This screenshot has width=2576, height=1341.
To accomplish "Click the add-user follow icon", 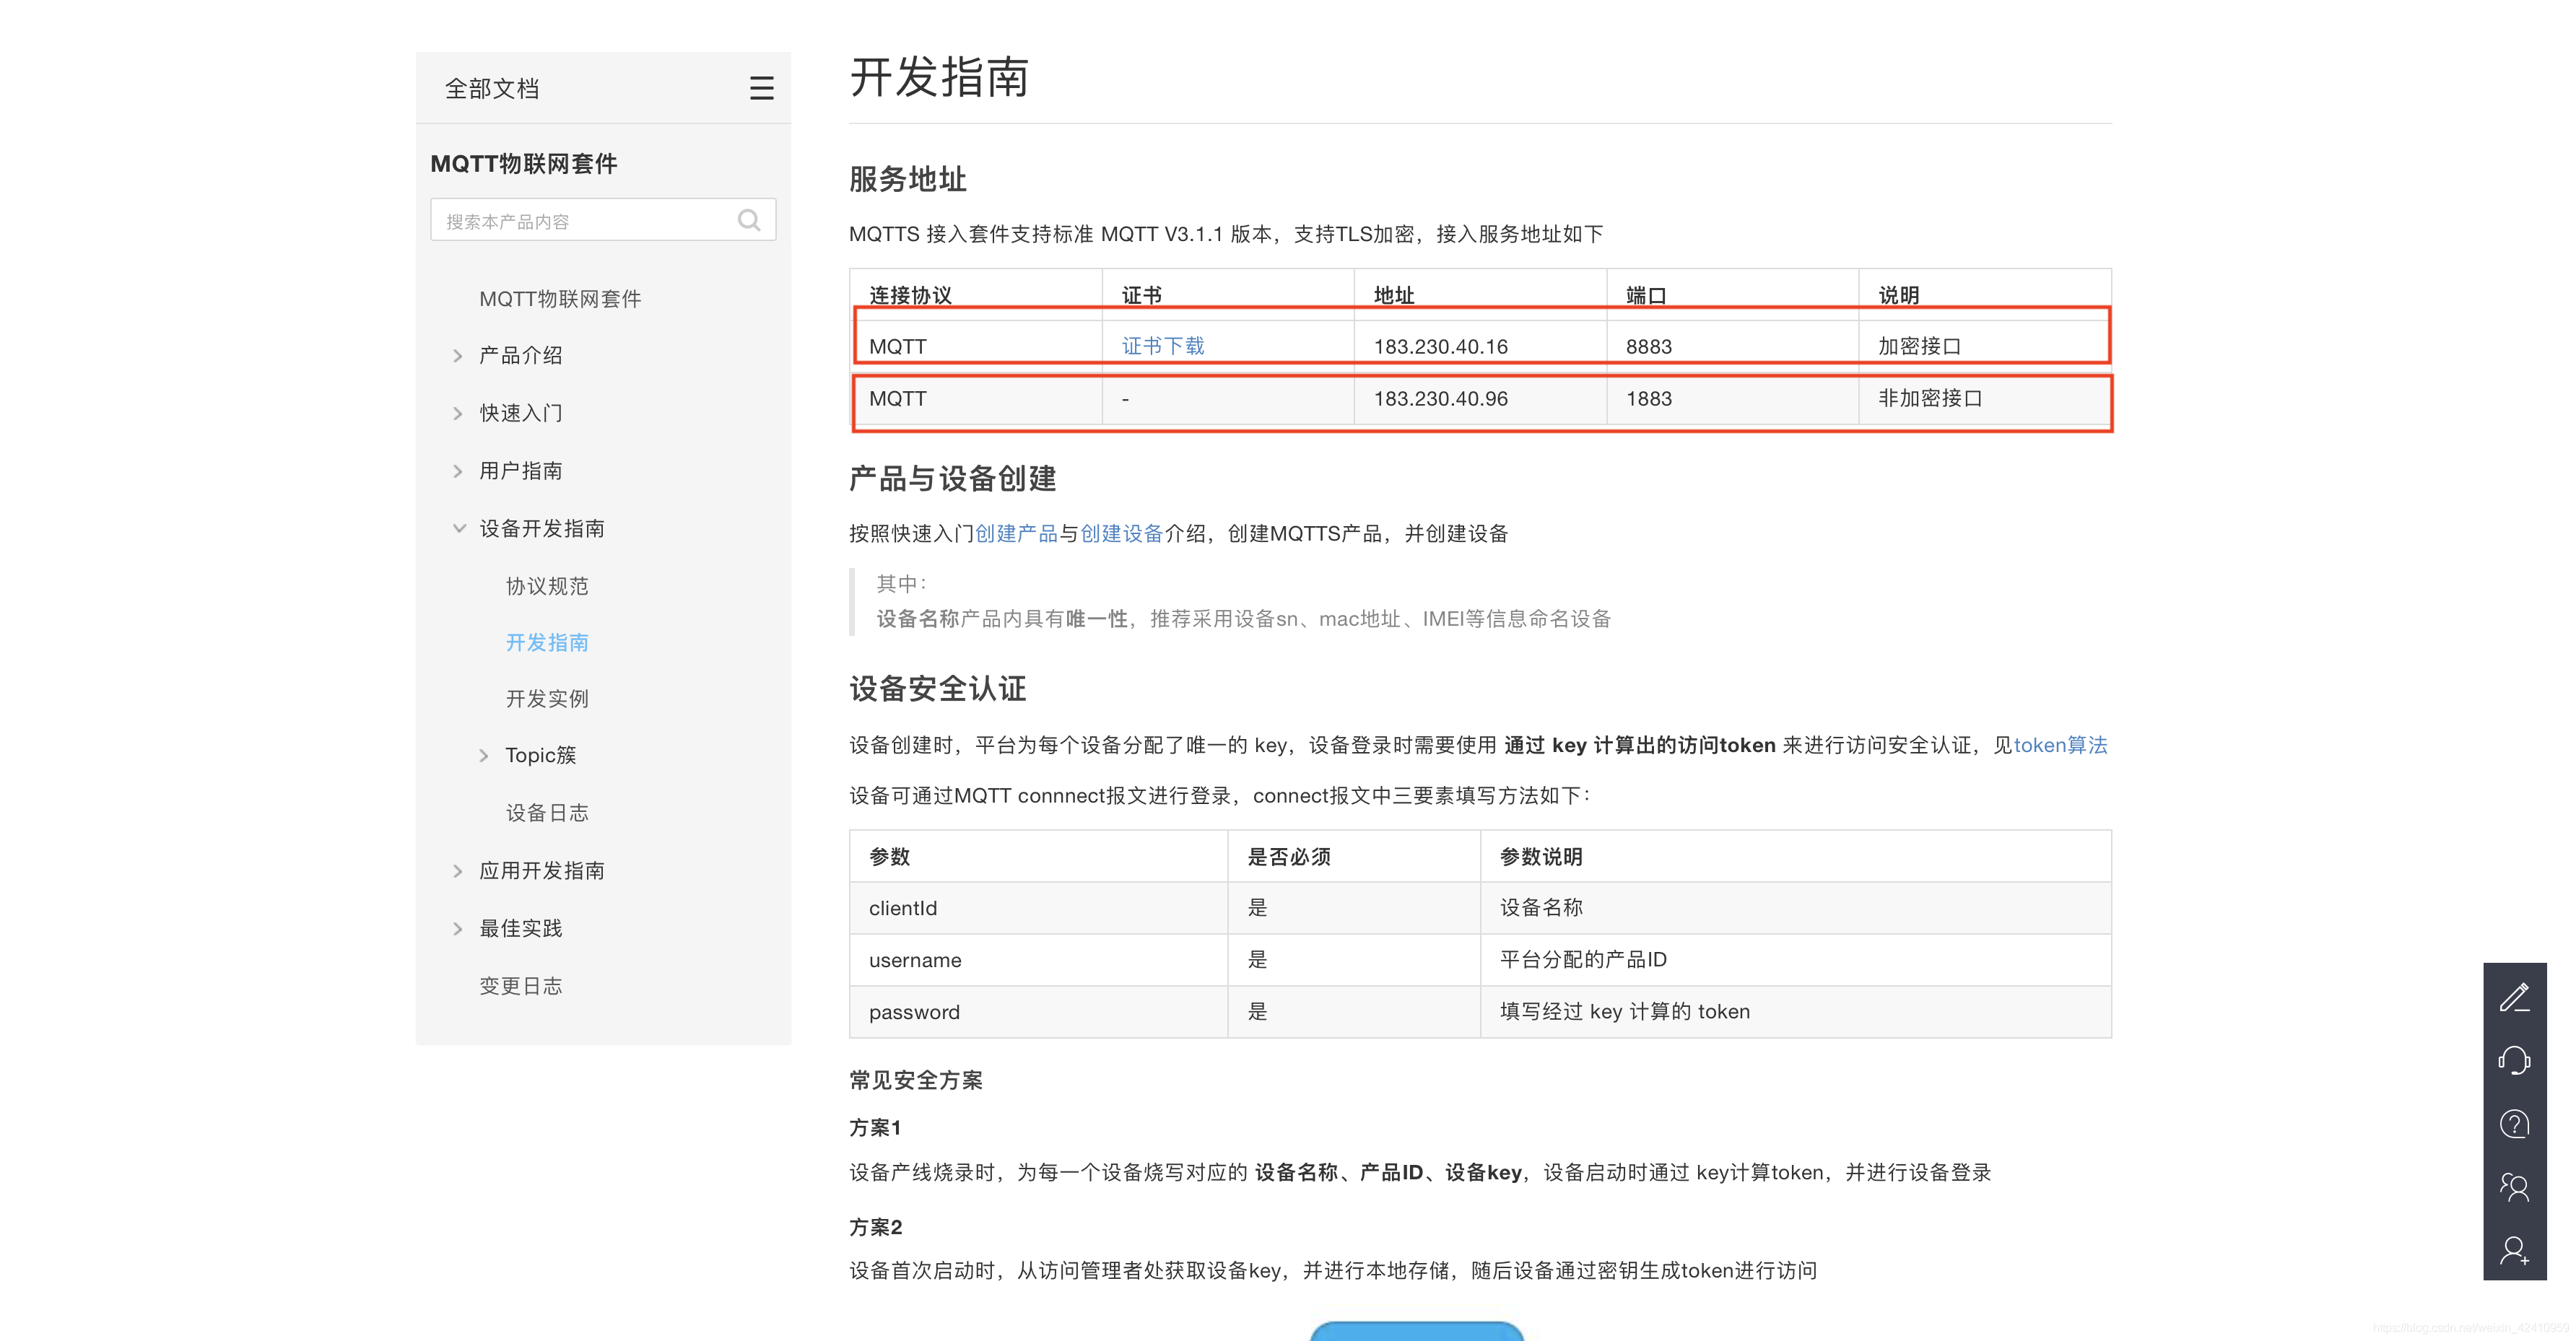I will (x=2516, y=1250).
